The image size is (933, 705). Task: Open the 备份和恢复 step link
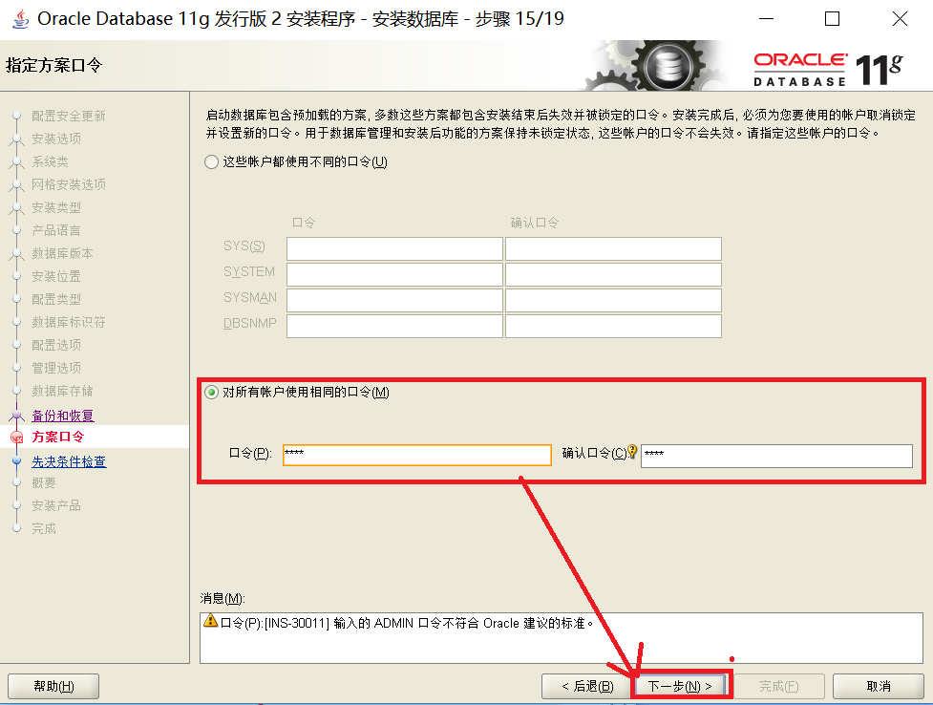tap(62, 416)
